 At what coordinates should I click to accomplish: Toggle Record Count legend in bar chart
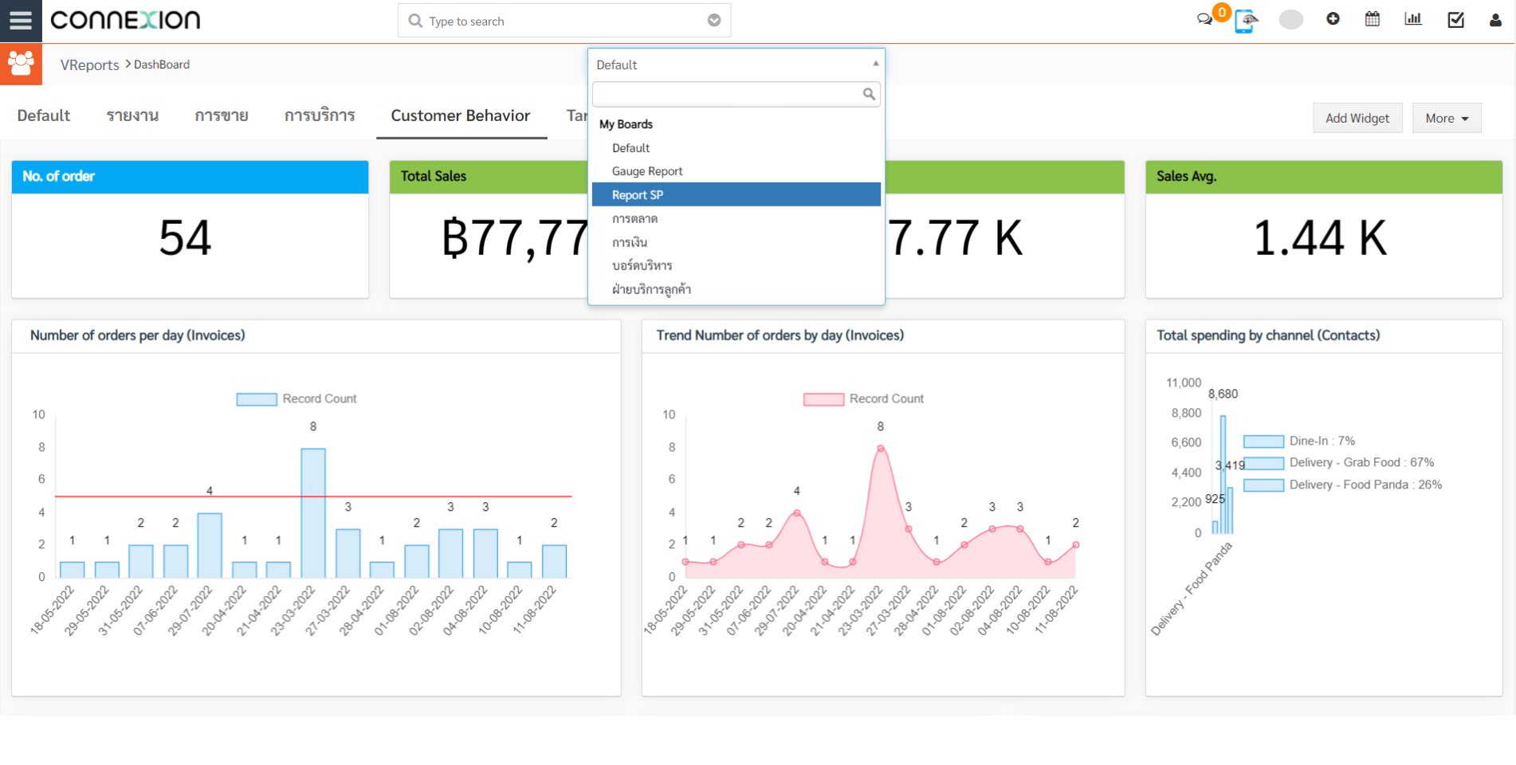tap(296, 398)
